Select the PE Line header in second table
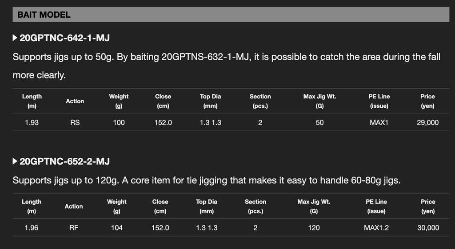 click(x=376, y=206)
